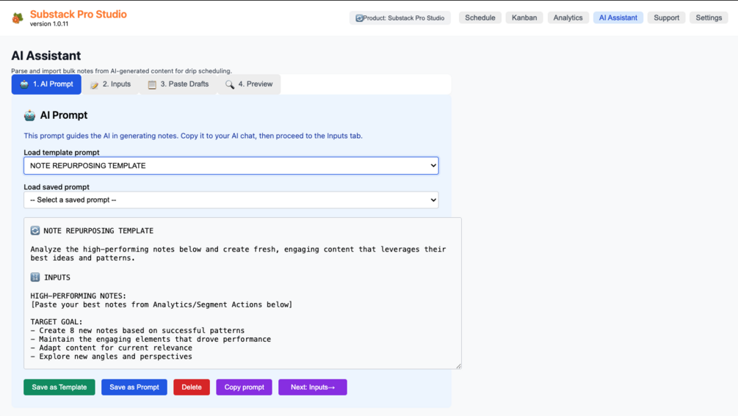
Task: Click the robot icon beside AI Prompt heading
Action: click(x=29, y=115)
